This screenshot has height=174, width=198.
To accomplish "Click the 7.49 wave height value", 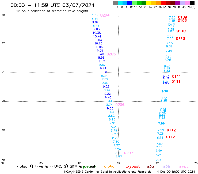I will tap(169, 51).
